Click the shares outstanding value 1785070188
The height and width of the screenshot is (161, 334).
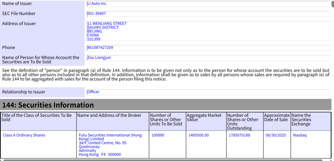click(239, 135)
